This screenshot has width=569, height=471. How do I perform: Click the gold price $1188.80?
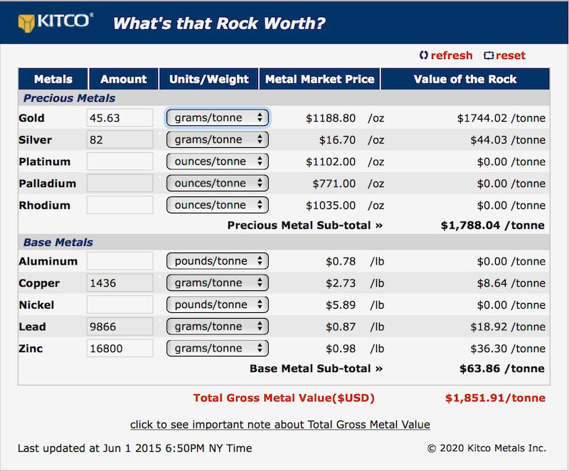pyautogui.click(x=331, y=118)
